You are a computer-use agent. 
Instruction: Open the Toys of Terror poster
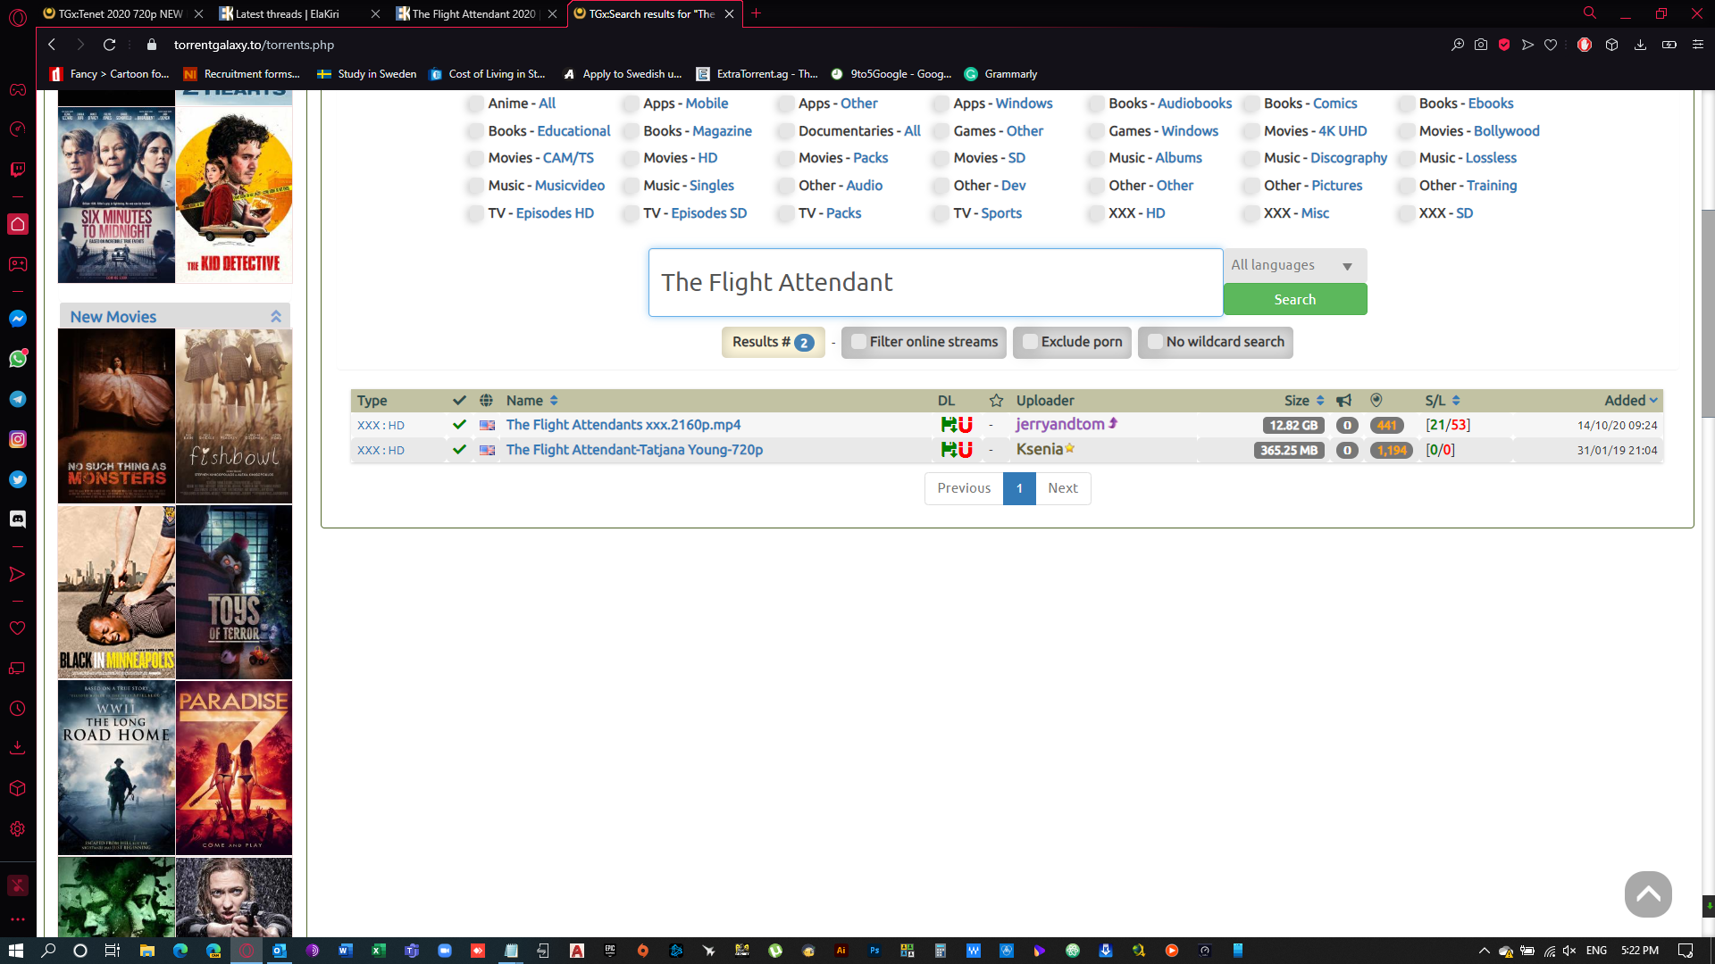click(234, 593)
